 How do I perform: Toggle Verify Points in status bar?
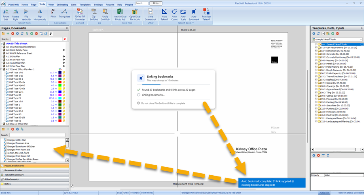[x=147, y=193]
